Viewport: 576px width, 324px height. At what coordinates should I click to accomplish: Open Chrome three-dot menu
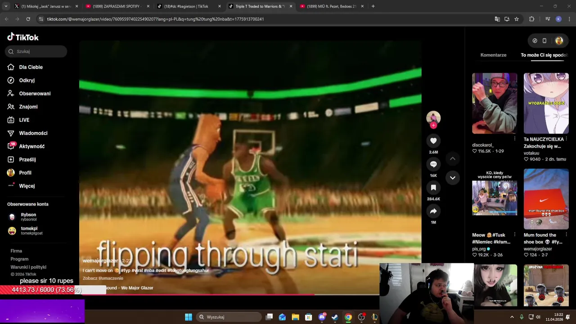pyautogui.click(x=569, y=19)
